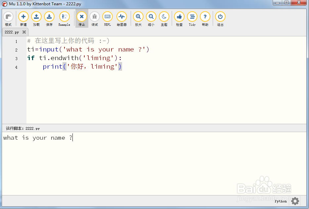Viewport: 309px width, 209px height.
Task: Close the 2222.py tab
Action: click(x=24, y=32)
